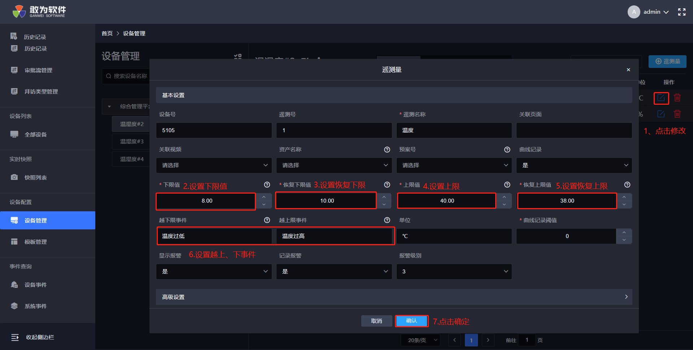Click the 收起侧边栏 collapse icon
This screenshot has width=693, height=350.
[15, 337]
